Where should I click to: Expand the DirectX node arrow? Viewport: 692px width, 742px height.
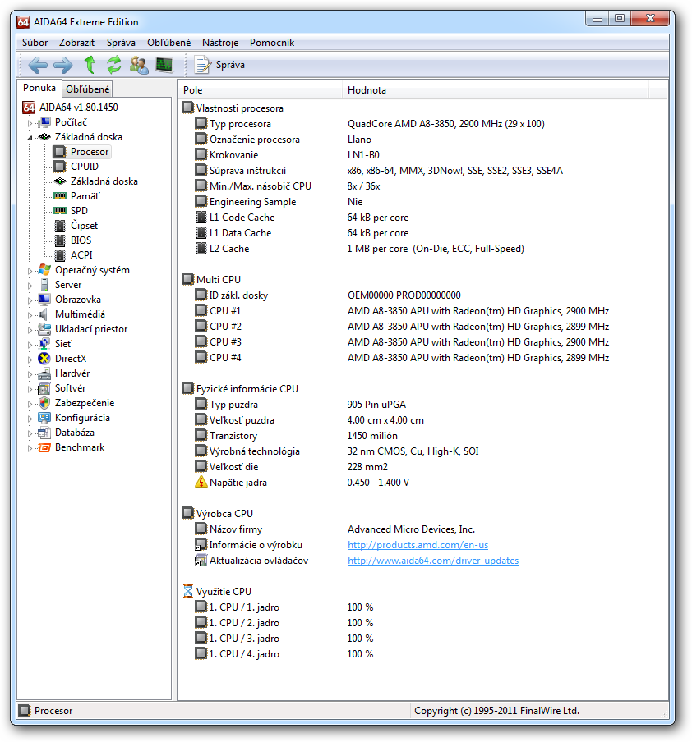pos(30,360)
